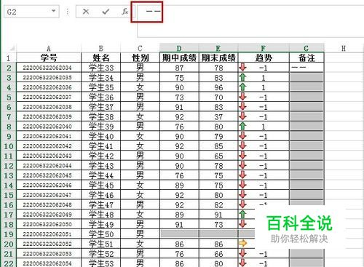Click the green up arrow in row 3
The width and height of the screenshot is (364, 267).
pyautogui.click(x=242, y=77)
